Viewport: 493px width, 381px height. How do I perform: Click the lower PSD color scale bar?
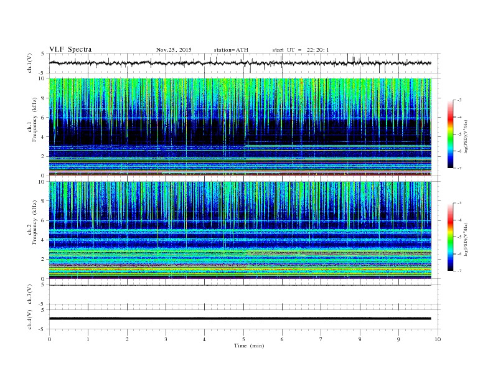coord(450,237)
